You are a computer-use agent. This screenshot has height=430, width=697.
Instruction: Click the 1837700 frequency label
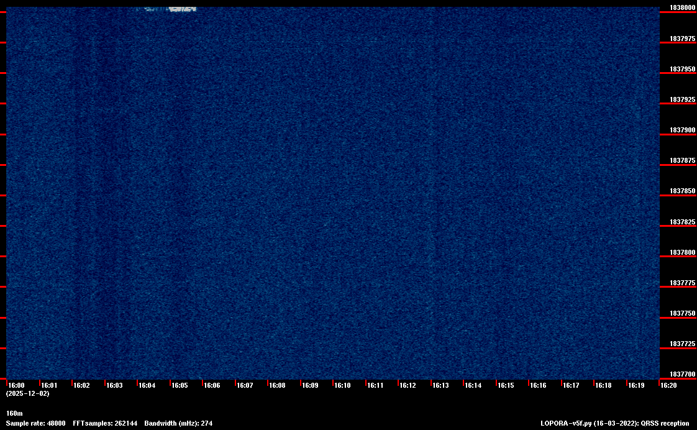(x=682, y=375)
